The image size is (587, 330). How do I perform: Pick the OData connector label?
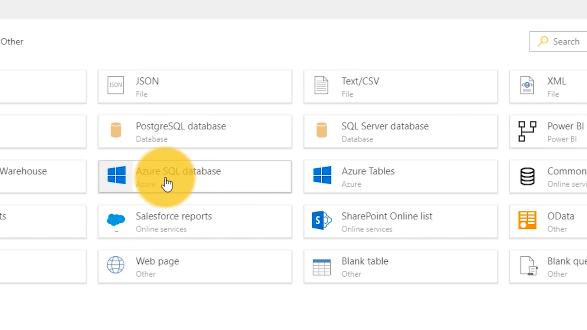pos(561,216)
